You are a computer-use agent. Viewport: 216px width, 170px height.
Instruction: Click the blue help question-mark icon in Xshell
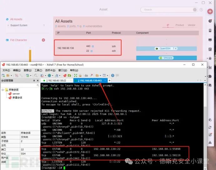(x=113, y=75)
